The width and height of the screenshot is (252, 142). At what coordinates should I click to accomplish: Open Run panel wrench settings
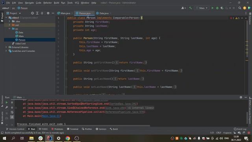(x=7, y=107)
